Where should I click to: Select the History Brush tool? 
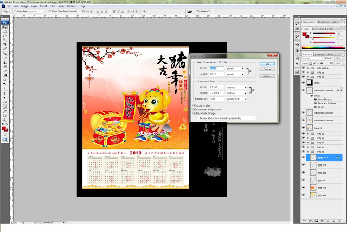point(5,67)
